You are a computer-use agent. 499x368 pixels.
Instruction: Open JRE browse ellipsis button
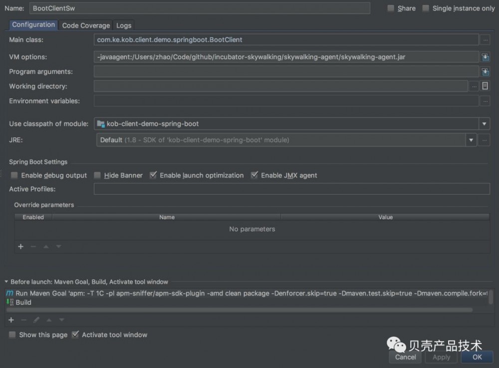tap(485, 140)
